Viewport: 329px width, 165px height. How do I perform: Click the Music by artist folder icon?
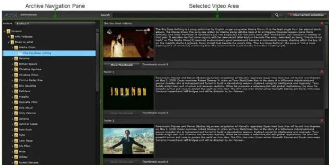pyautogui.click(x=12, y=42)
